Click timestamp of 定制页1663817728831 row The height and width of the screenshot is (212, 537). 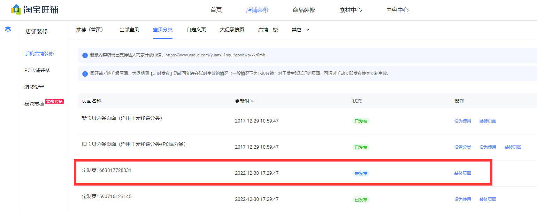coord(257,173)
